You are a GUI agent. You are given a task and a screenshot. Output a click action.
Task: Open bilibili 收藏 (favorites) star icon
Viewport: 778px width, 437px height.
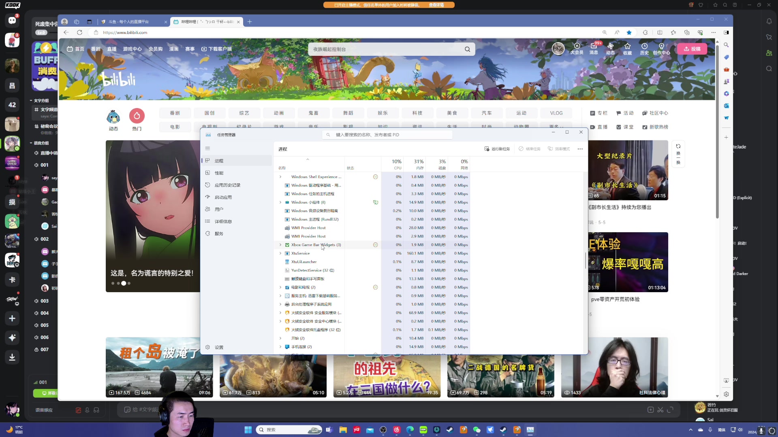tap(627, 49)
